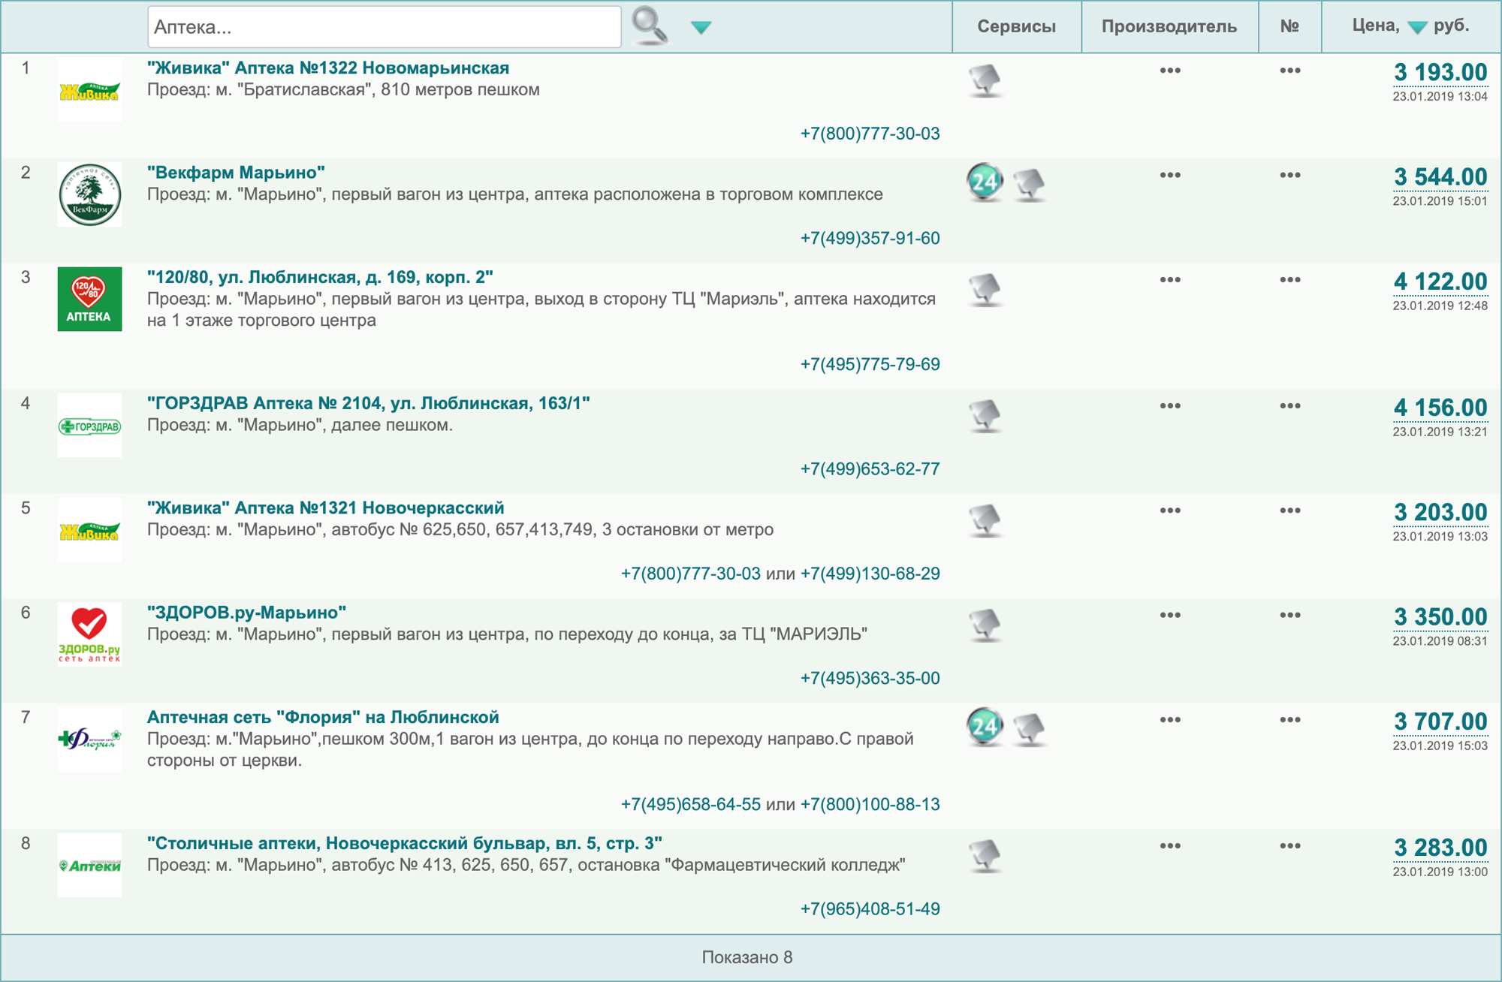1502x982 pixels.
Task: Click the booking icon for Столичные аптеки
Action: 985,855
